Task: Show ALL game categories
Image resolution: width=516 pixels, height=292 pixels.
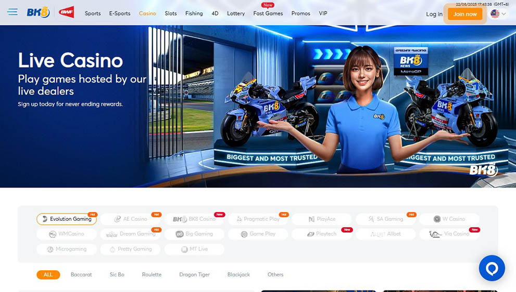Action: click(48, 275)
